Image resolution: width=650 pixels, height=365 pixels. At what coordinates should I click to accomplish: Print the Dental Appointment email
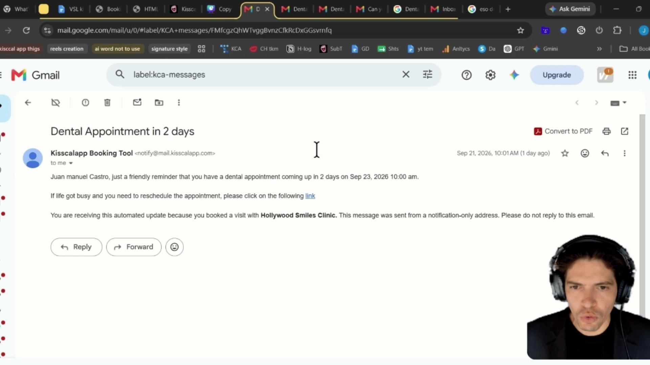[606, 131]
